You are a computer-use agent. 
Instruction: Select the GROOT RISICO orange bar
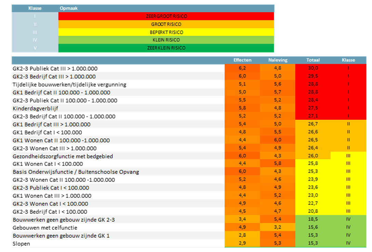tap(166, 24)
